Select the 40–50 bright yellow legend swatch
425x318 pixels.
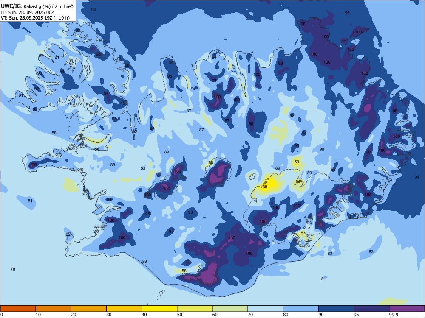pyautogui.click(x=159, y=309)
